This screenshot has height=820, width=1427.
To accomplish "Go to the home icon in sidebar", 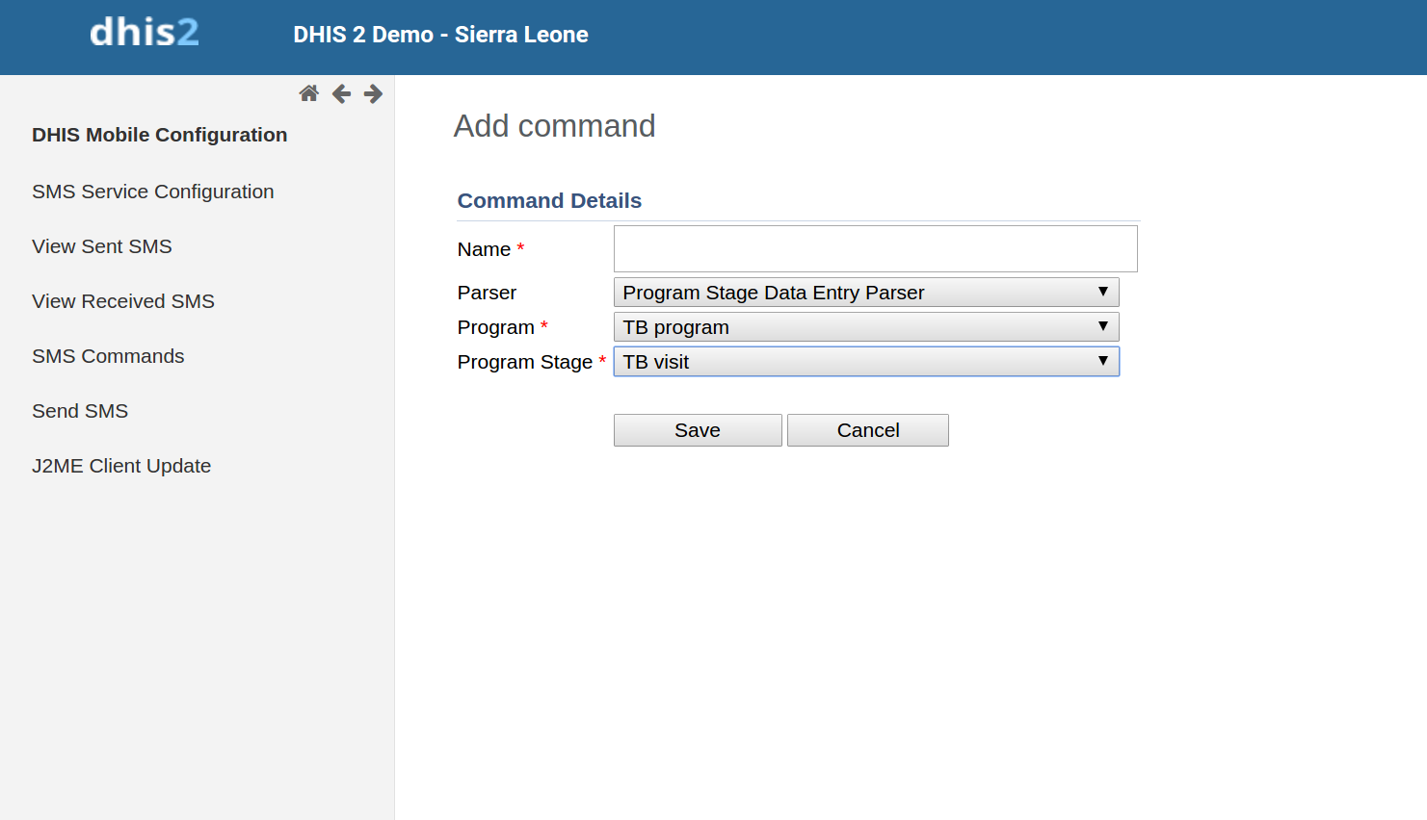I will pyautogui.click(x=308, y=93).
